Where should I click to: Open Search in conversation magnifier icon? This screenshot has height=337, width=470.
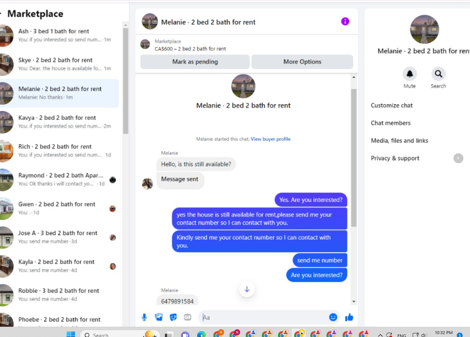point(438,74)
